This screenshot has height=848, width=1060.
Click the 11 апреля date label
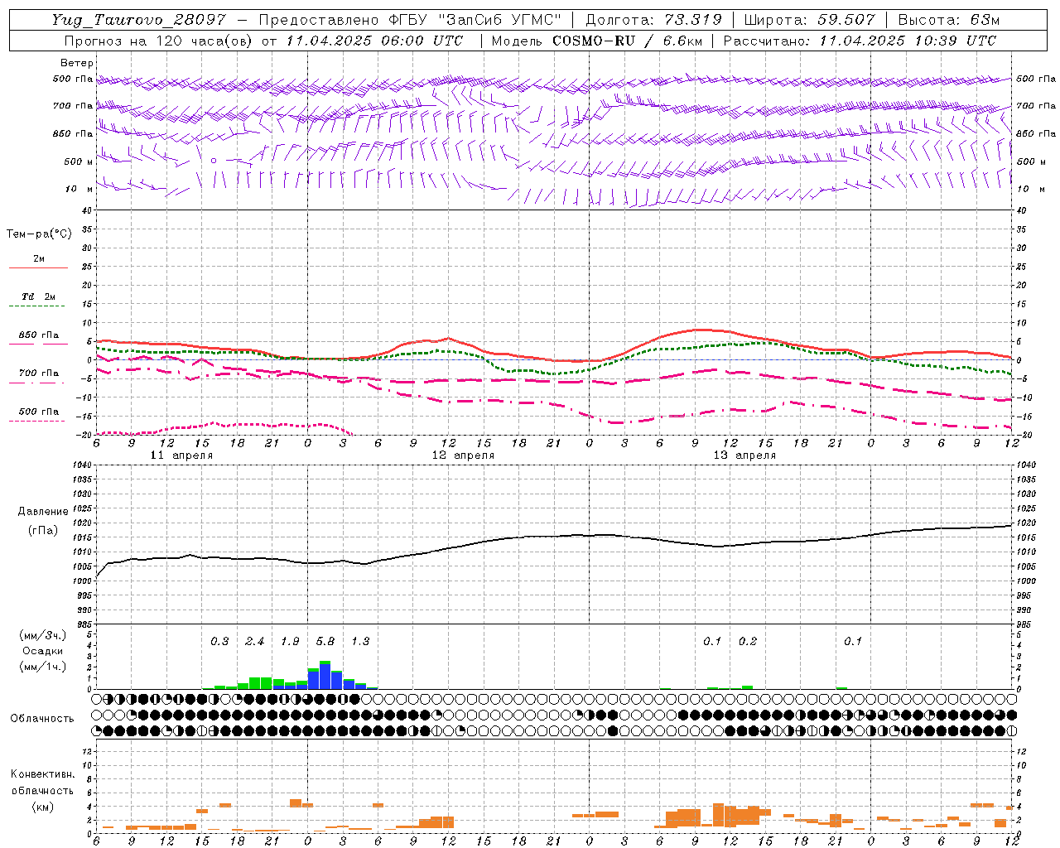pos(181,455)
